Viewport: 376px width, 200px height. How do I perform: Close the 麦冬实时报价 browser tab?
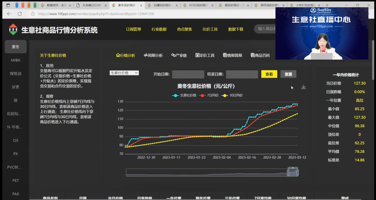(141, 6)
